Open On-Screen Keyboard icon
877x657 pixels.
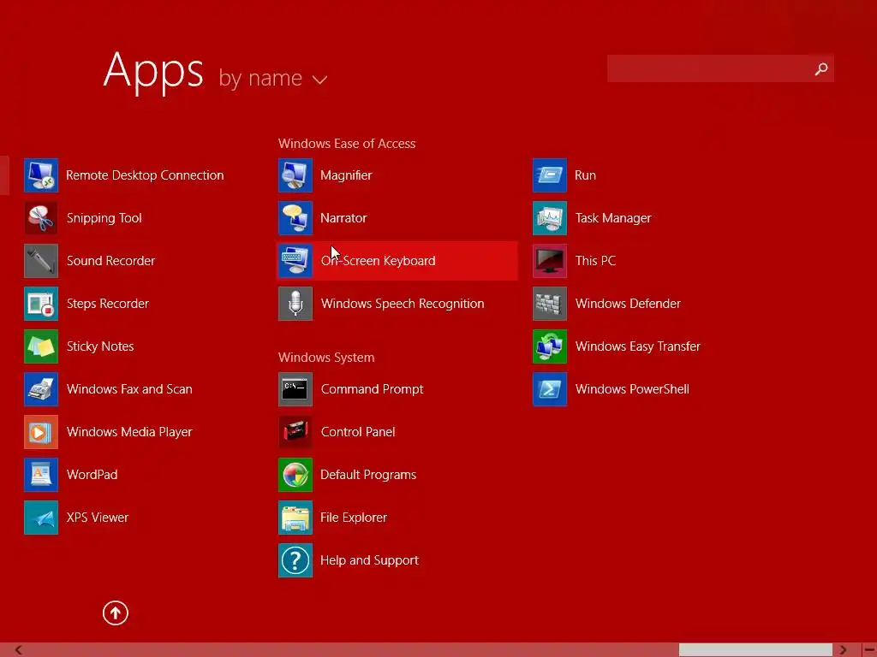[x=295, y=261]
